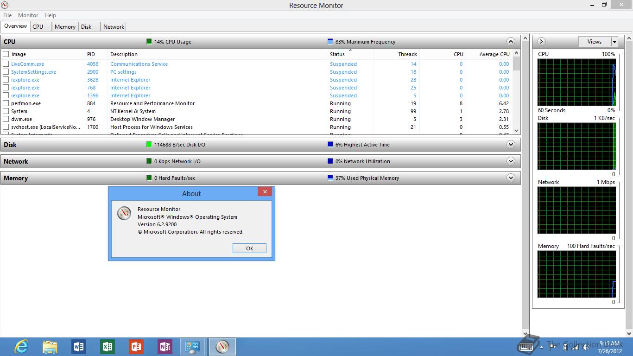
Task: Show hidden system tray icons
Action: (x=541, y=347)
